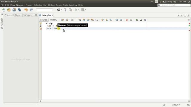
Task: Select the date.php editor tab
Action: 46,15
